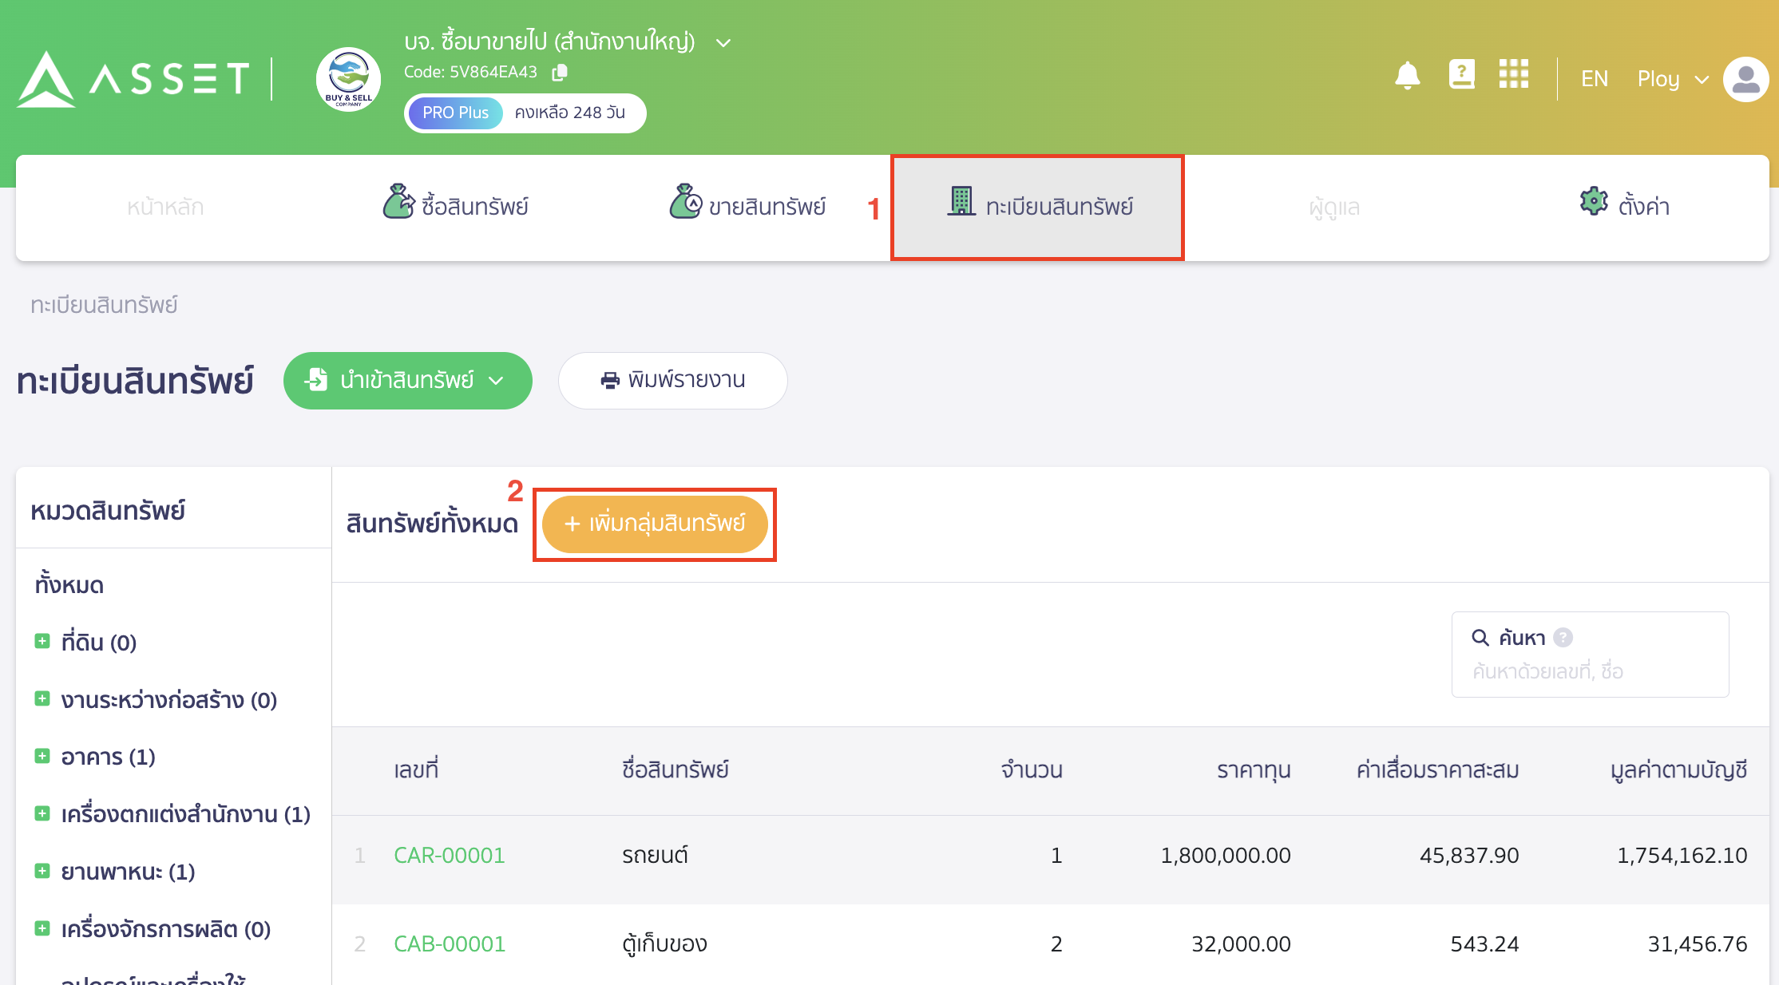Image resolution: width=1779 pixels, height=985 pixels.
Task: Click the Buy & Sell company logo
Action: pyautogui.click(x=349, y=79)
